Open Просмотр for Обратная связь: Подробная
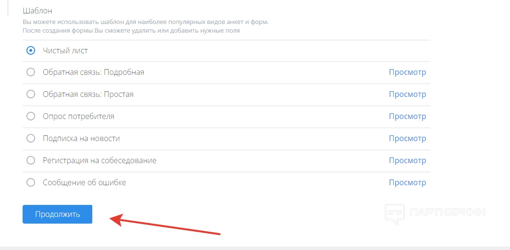 pos(407,72)
